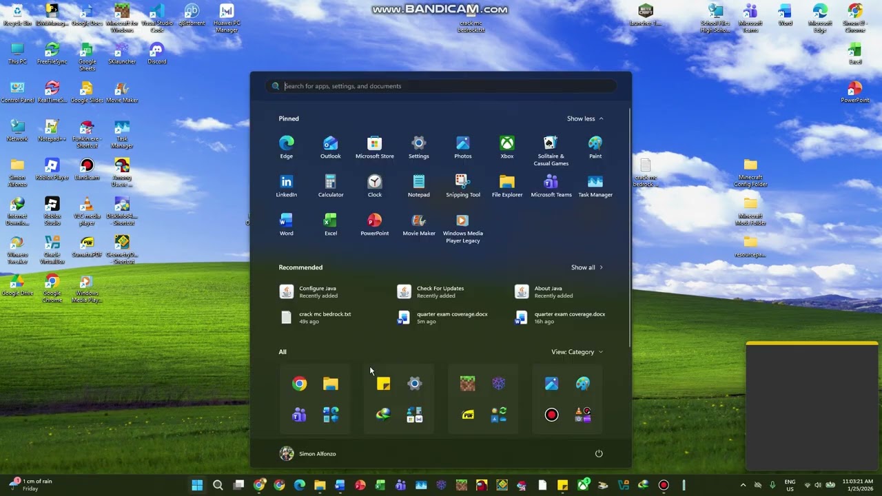Open pinned PowerPoint in Start menu
This screenshot has width=882, height=496.
pos(374,225)
